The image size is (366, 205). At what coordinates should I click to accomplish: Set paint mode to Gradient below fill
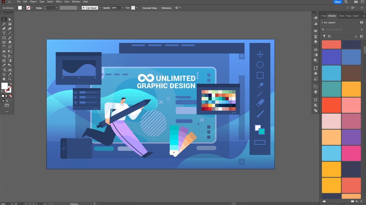7,96
